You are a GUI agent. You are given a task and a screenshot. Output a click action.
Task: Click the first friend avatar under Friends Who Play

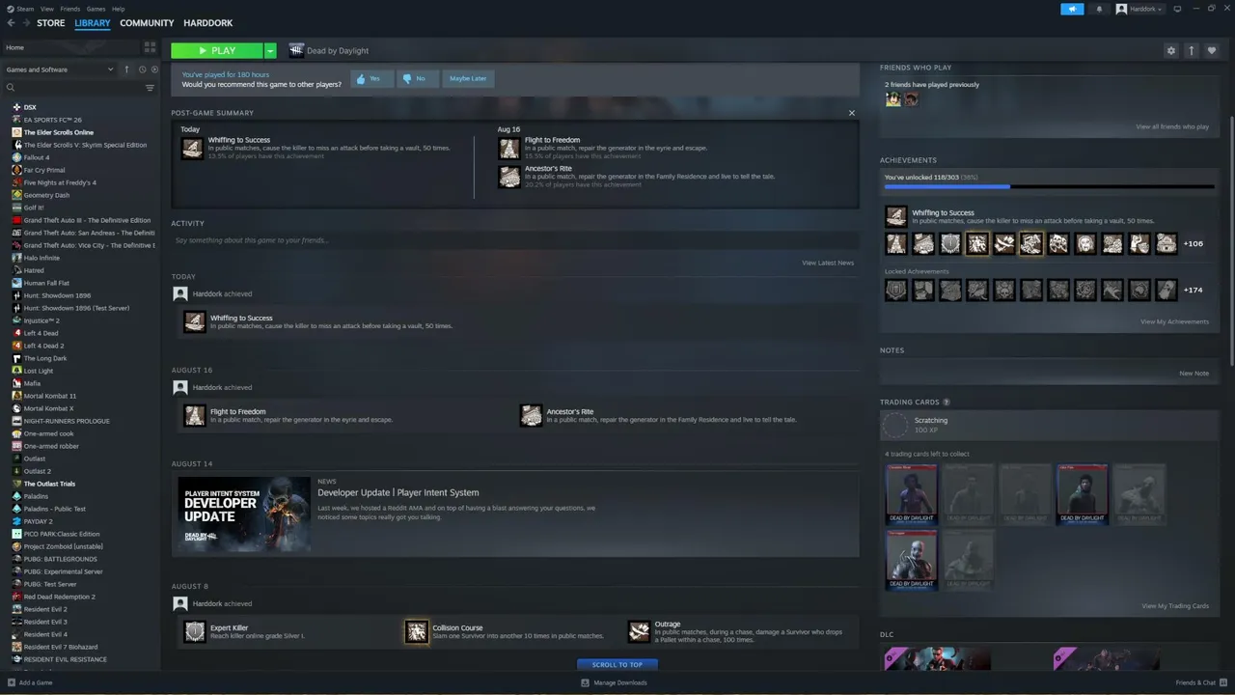(893, 98)
